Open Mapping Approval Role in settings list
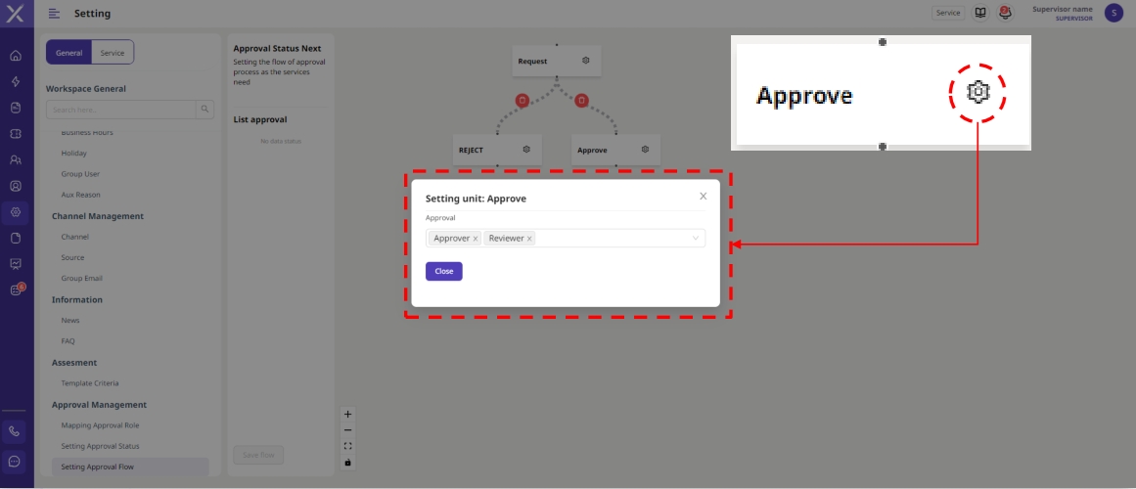The width and height of the screenshot is (1136, 489). pyautogui.click(x=101, y=425)
